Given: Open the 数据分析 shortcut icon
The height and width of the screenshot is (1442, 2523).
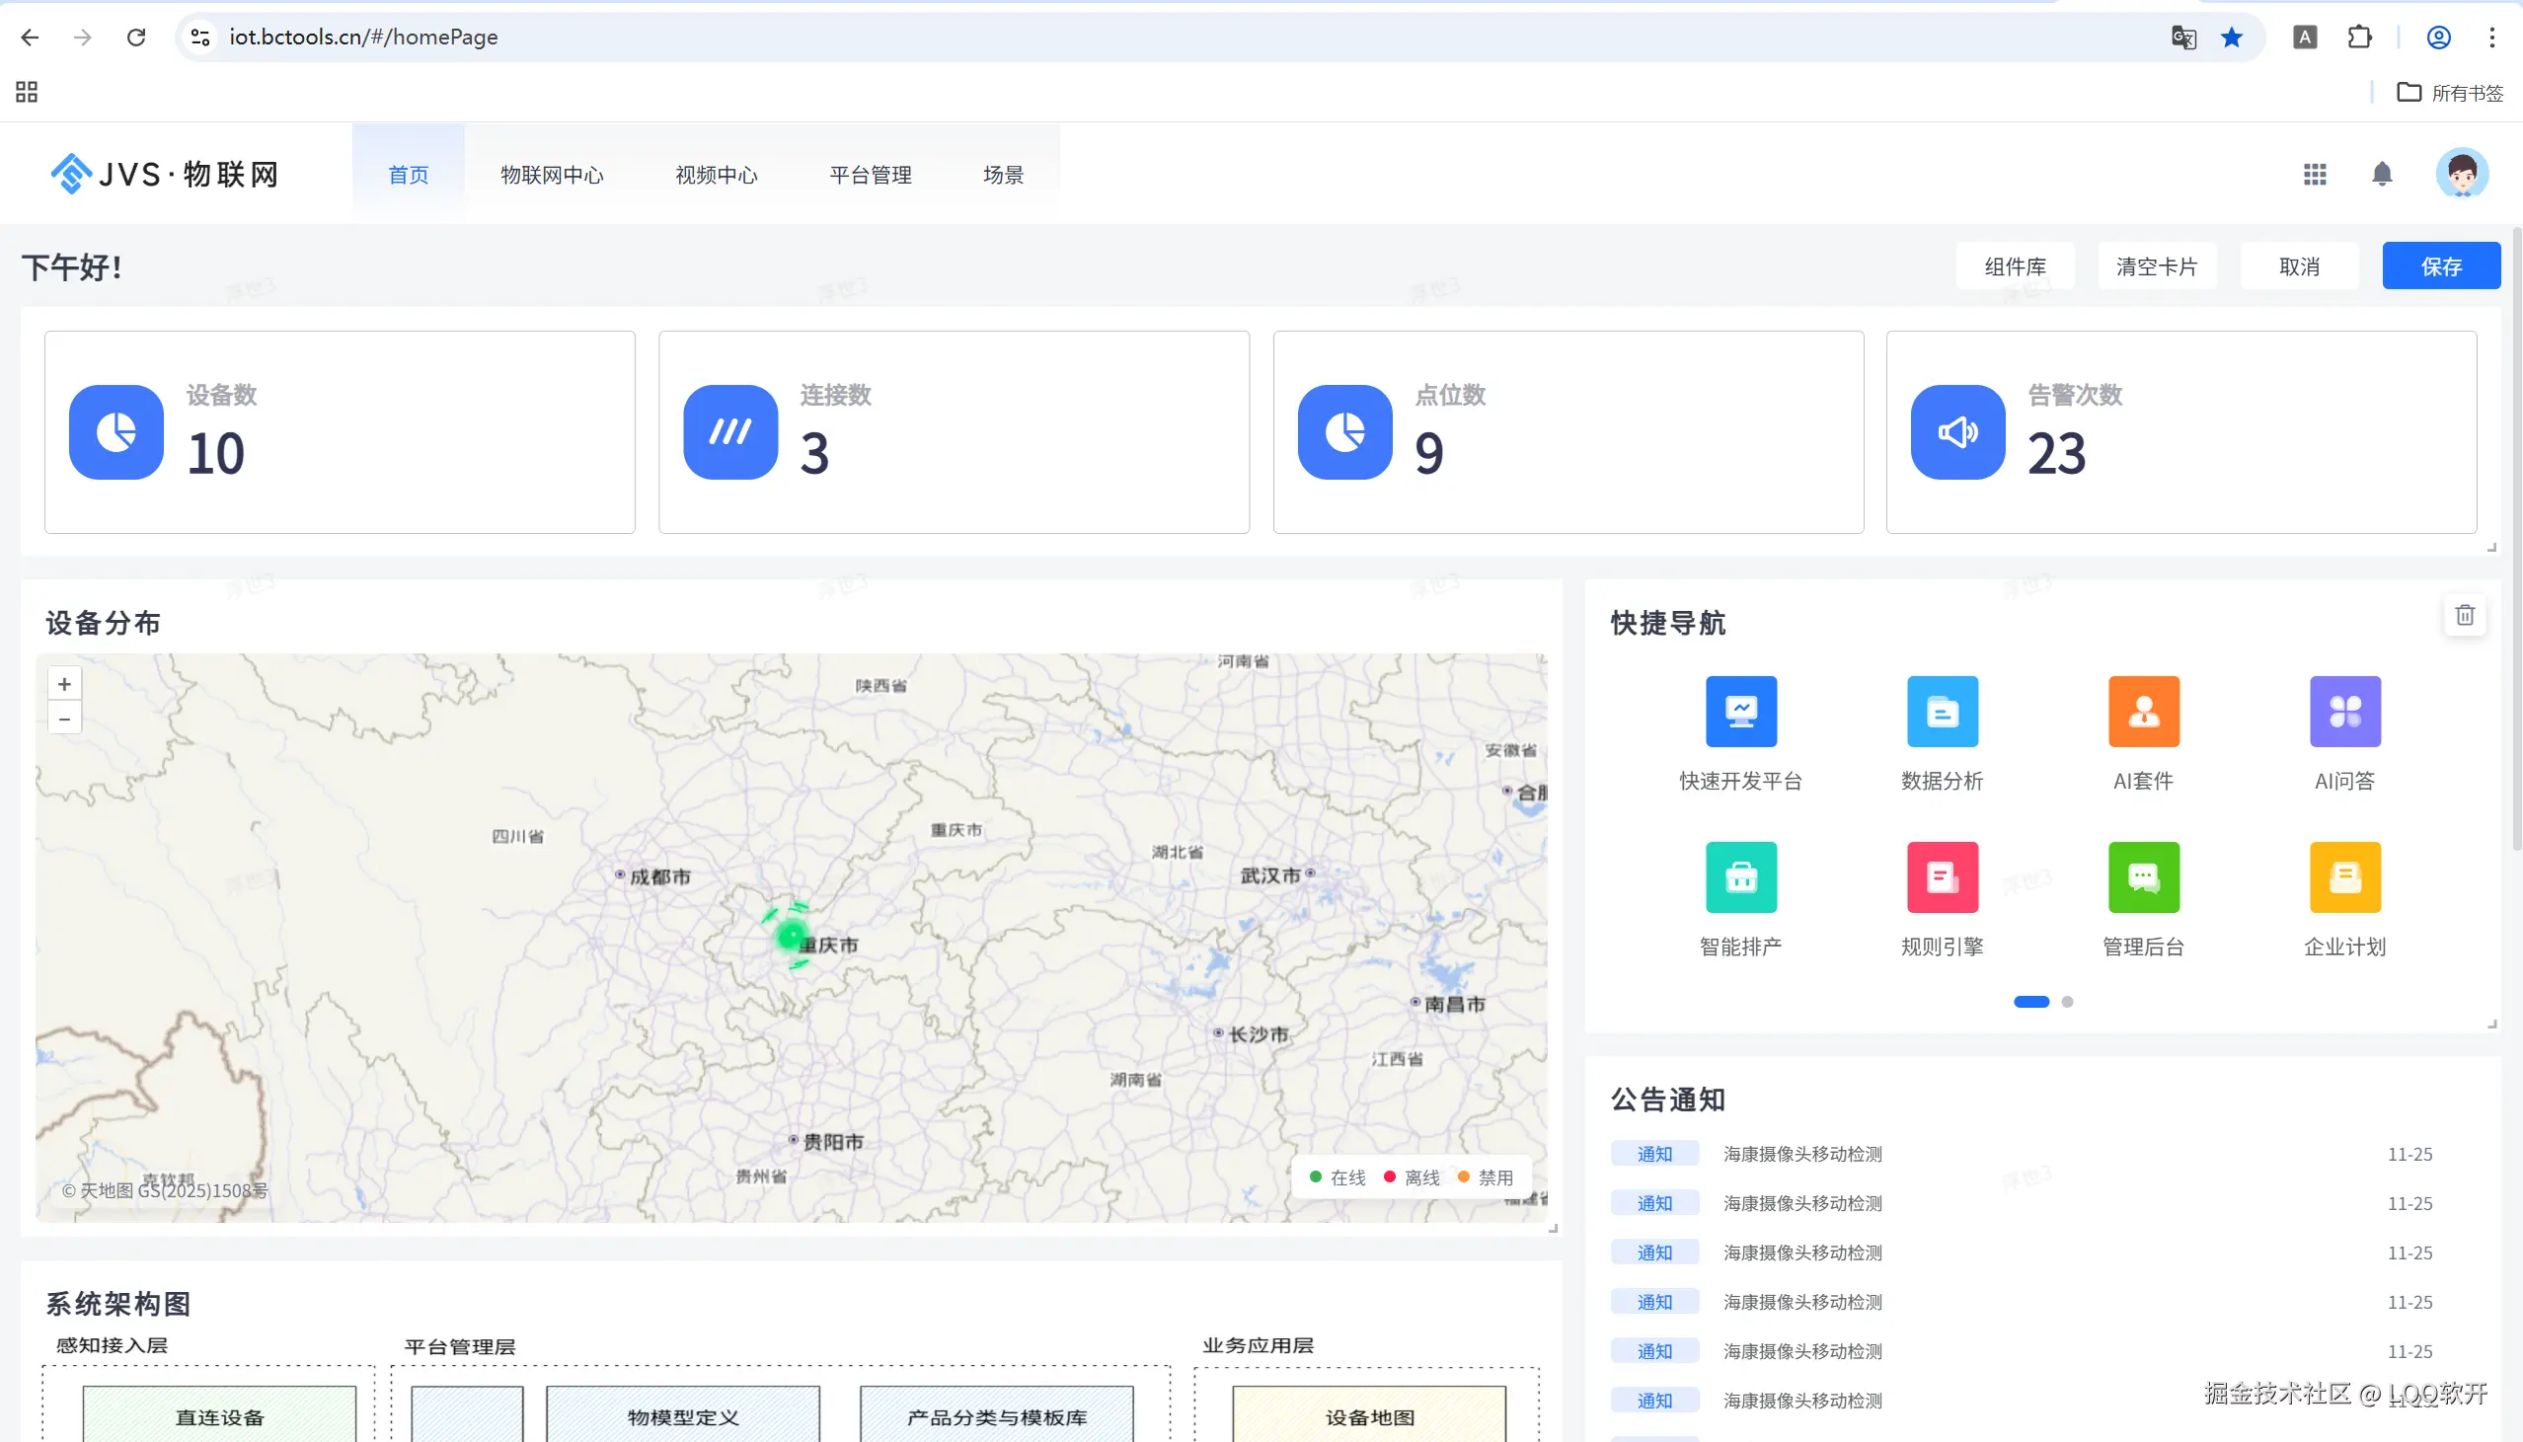Looking at the screenshot, I should [1942, 711].
